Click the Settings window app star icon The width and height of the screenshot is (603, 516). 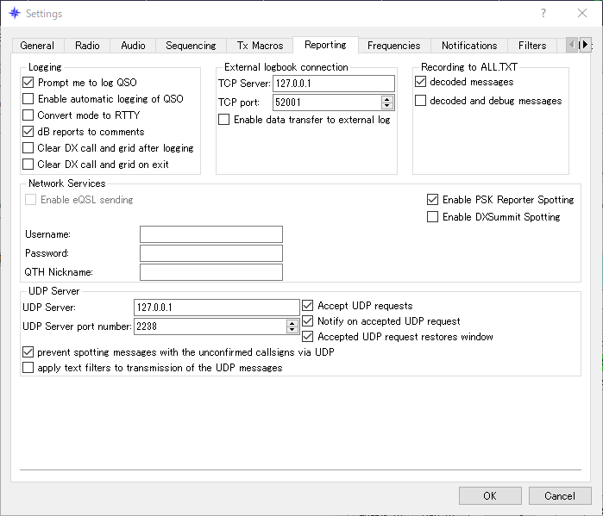(15, 13)
